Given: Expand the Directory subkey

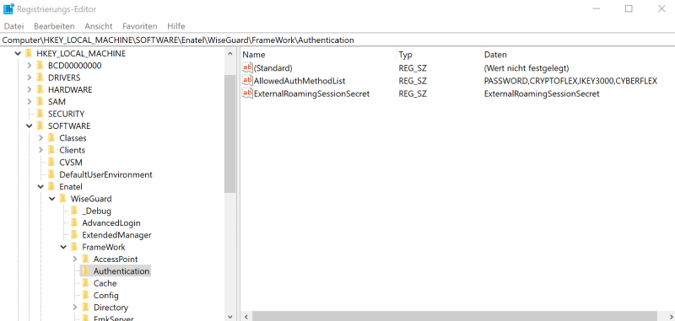Looking at the screenshot, I should click(x=75, y=308).
